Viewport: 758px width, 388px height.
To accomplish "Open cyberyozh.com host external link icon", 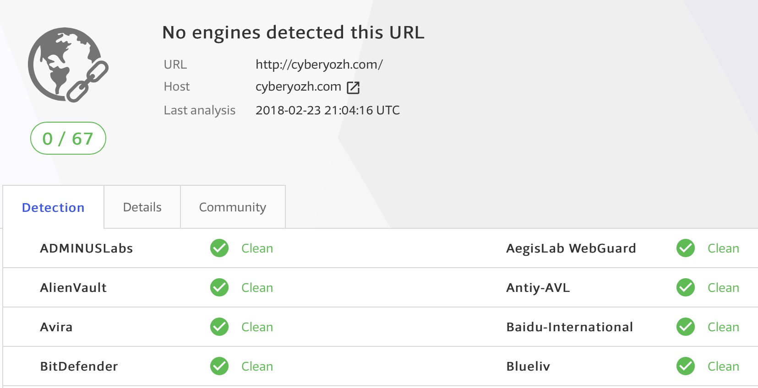I will pos(353,87).
